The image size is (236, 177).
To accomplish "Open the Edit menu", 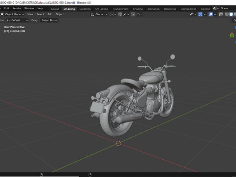I will [6, 8].
